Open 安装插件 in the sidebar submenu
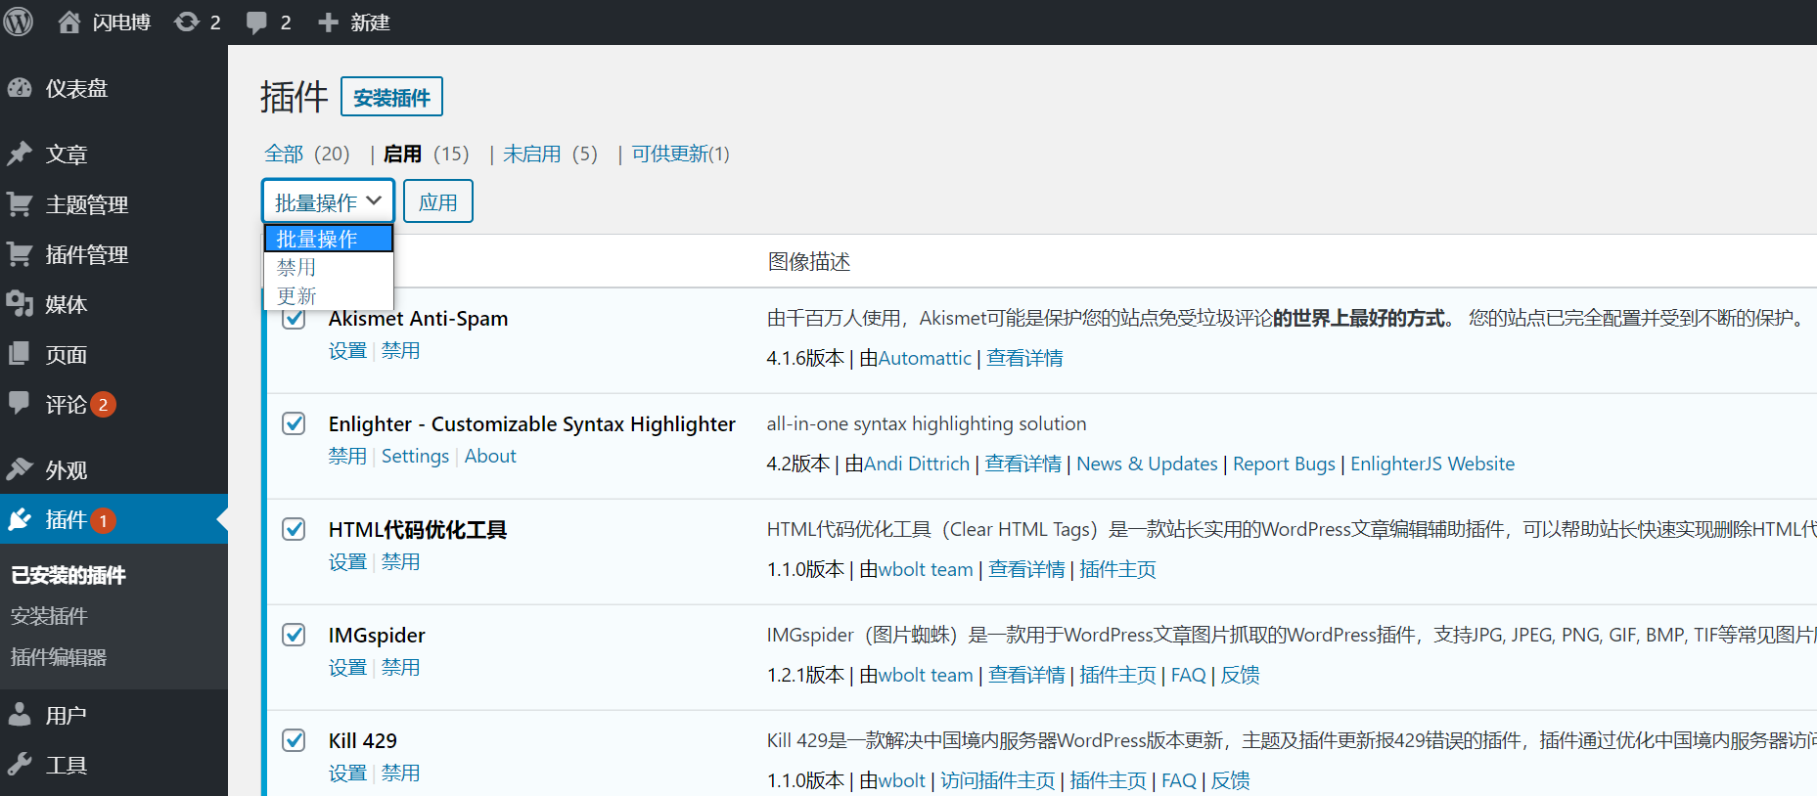This screenshot has width=1817, height=796. pos(49,616)
